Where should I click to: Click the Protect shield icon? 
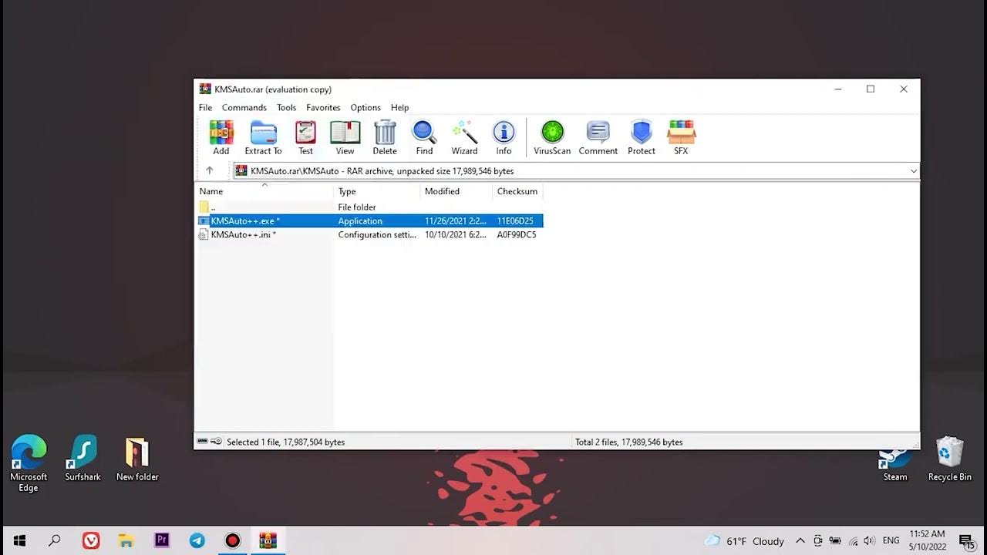tap(641, 138)
